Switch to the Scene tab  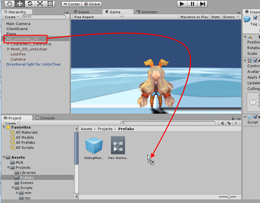(81, 12)
